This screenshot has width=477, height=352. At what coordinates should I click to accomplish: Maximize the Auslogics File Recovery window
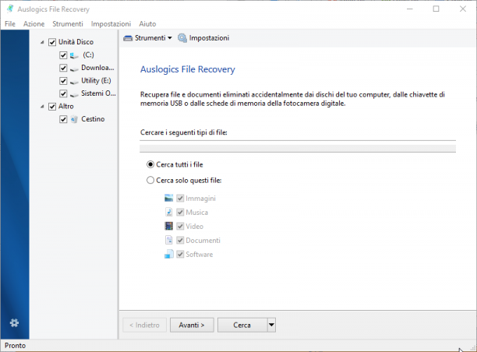click(436, 9)
